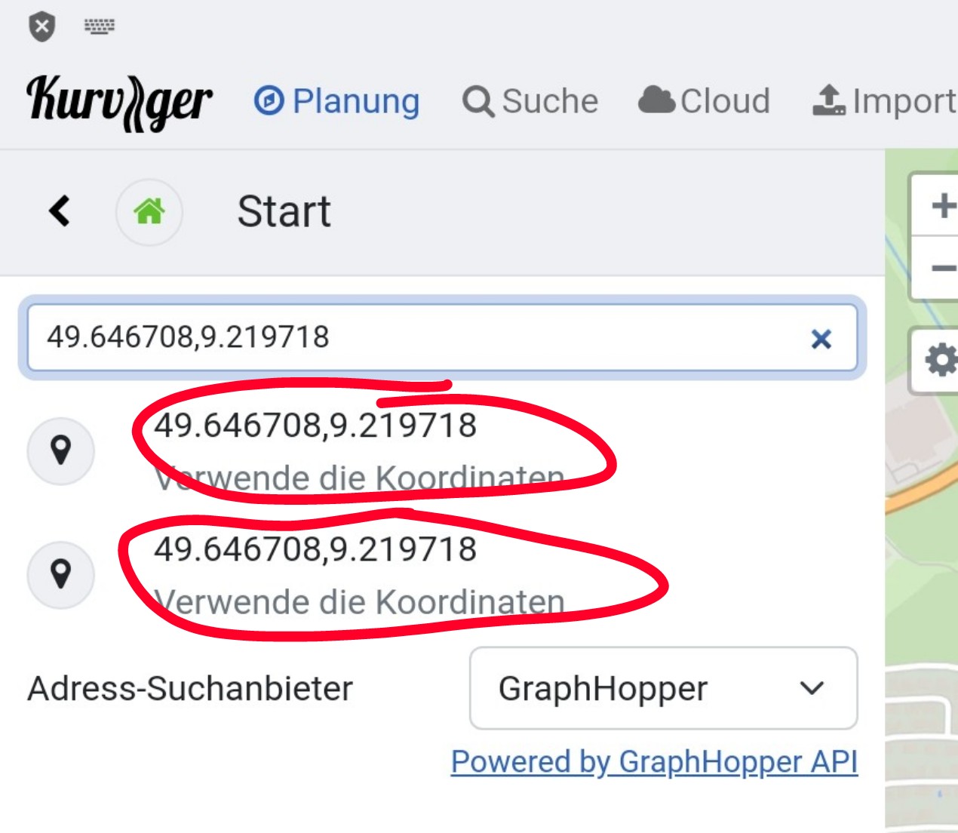Zoom out on the map with minus

941,268
